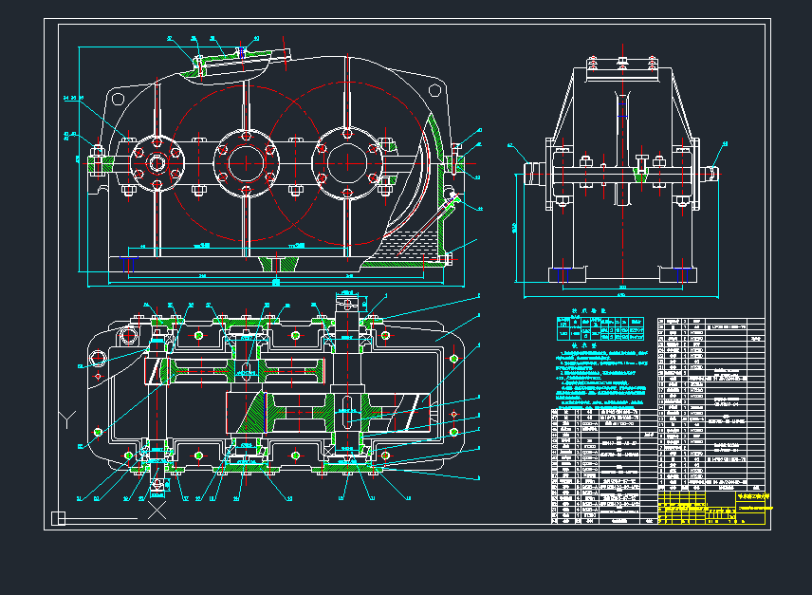812x595 pixels.
Task: Select the middle bearing cover in the front view
Action: pyautogui.click(x=246, y=163)
